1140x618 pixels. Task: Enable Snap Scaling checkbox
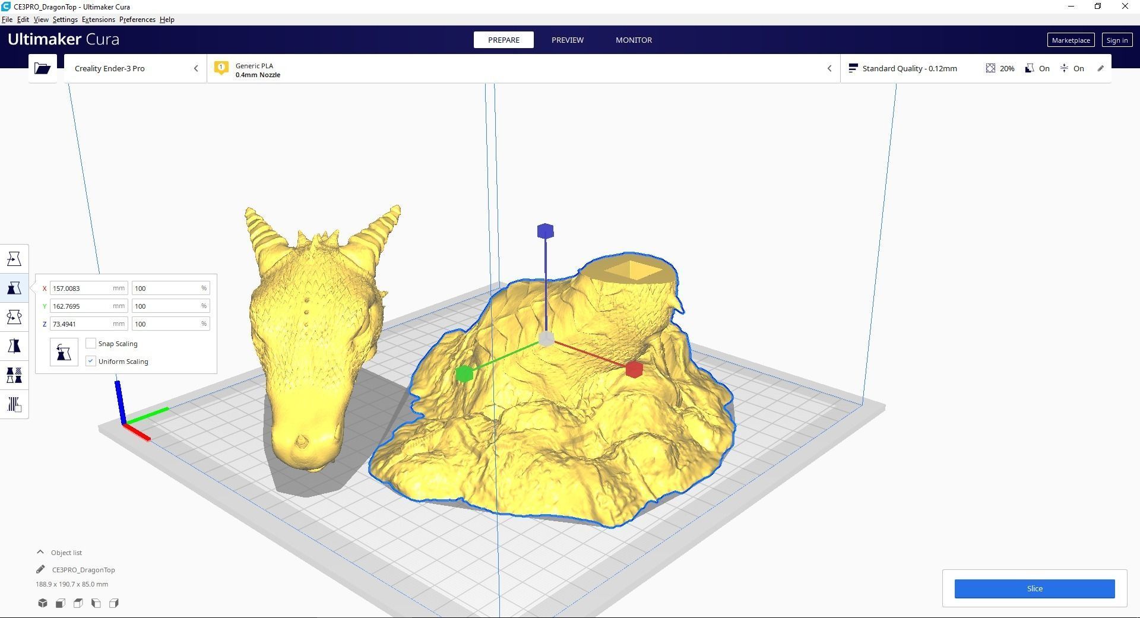[x=91, y=343]
